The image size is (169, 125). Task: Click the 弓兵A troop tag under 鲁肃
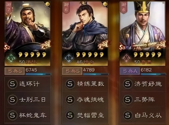[130, 71]
